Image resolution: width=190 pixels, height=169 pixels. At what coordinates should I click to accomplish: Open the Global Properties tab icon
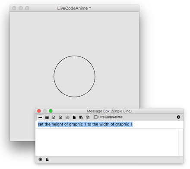click(54, 117)
